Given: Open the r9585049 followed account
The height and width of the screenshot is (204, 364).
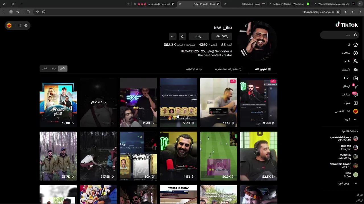Looking at the screenshot, I should click(344, 139).
